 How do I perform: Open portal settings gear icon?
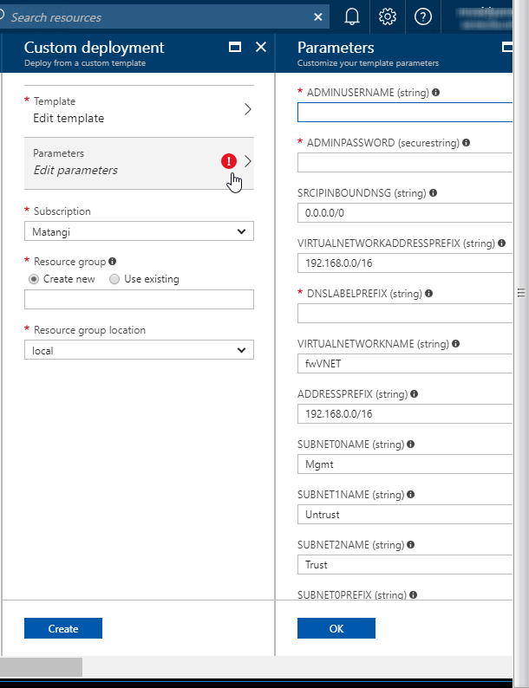[388, 16]
